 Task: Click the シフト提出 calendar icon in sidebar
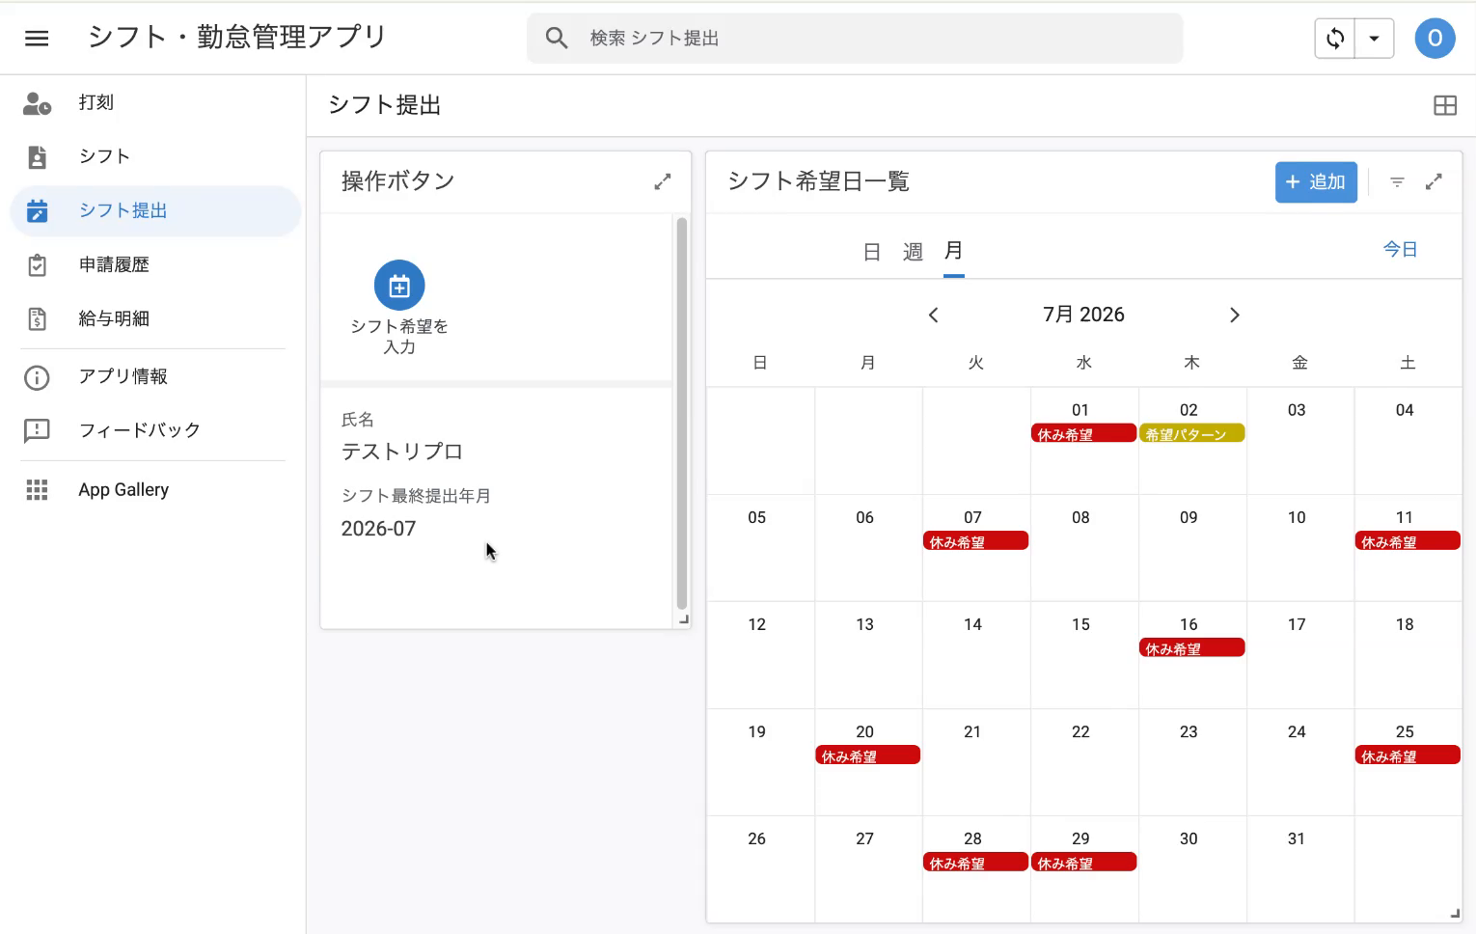[37, 210]
